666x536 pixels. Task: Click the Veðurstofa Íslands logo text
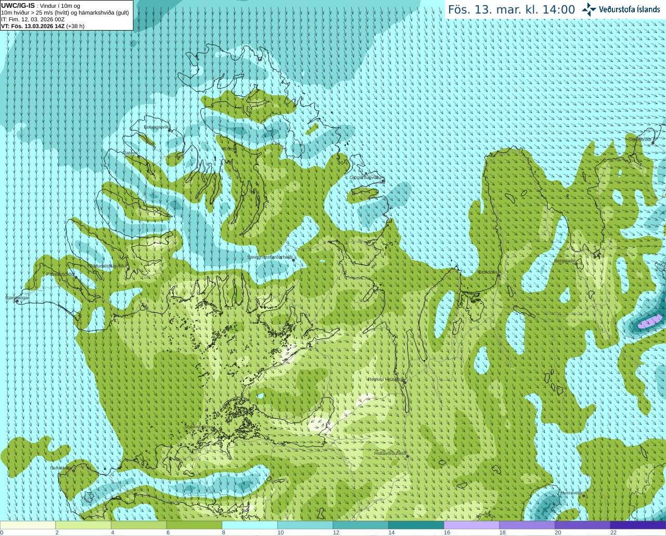tap(630, 9)
